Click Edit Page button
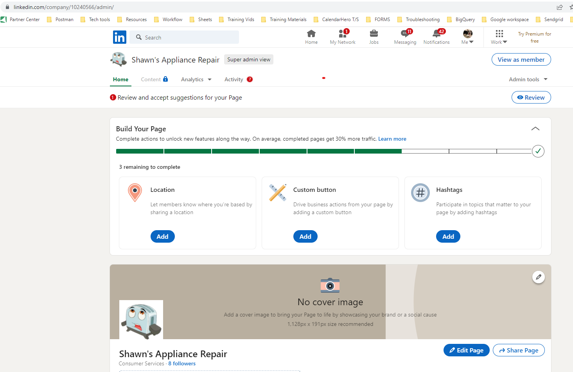Screen dimensions: 573x372 (467, 350)
